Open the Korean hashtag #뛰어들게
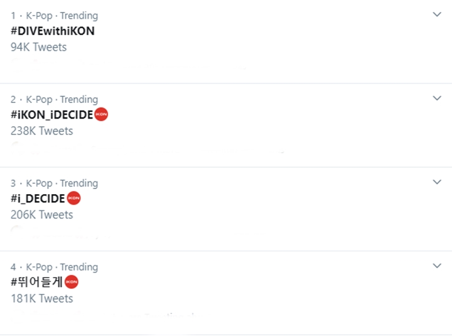This screenshot has width=452, height=336. coord(36,282)
